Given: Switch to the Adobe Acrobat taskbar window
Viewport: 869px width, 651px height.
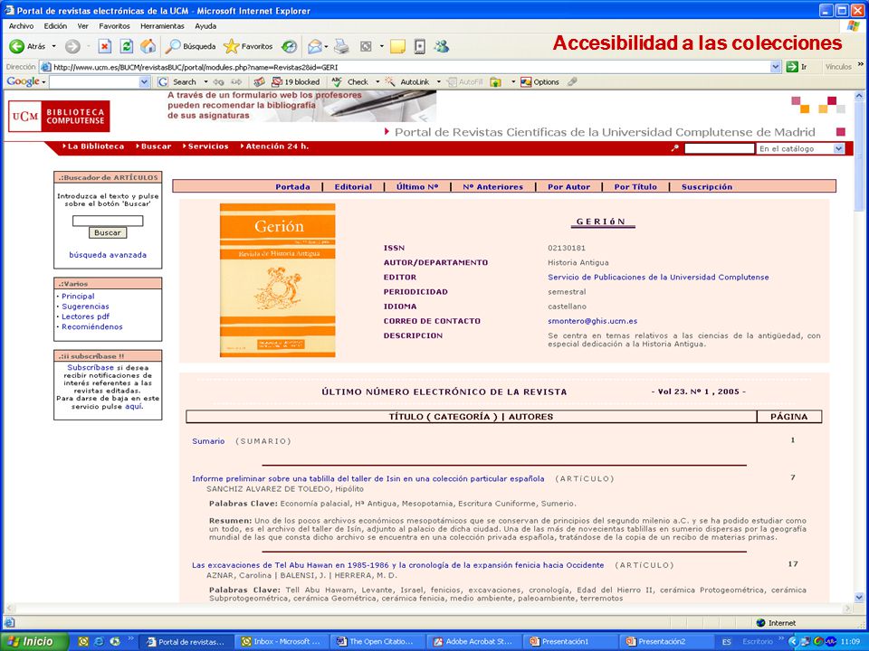Looking at the screenshot, I should [473, 642].
